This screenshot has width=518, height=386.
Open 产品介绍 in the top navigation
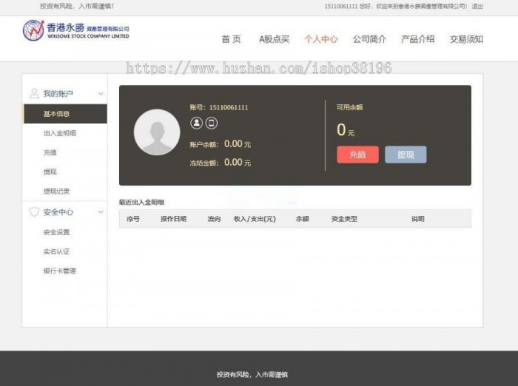(x=417, y=39)
